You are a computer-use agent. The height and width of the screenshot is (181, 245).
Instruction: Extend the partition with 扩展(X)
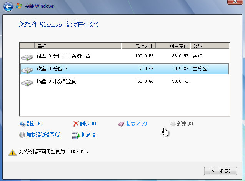point(89,134)
